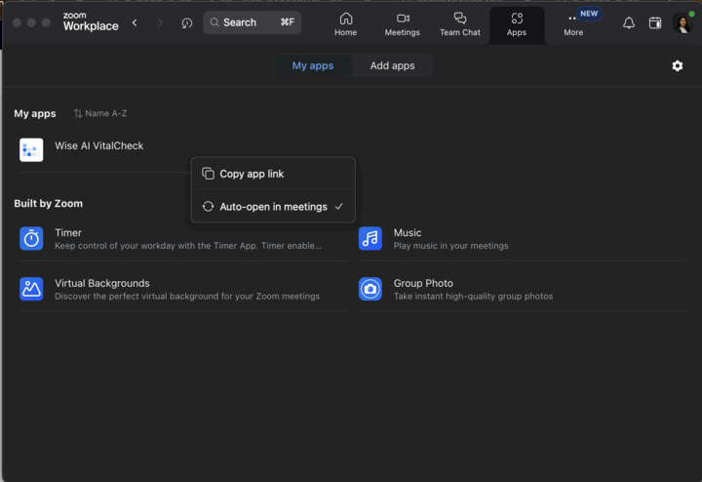Open Virtual Backgrounds app entry
Viewport: 702px width, 482px height.
[183, 290]
